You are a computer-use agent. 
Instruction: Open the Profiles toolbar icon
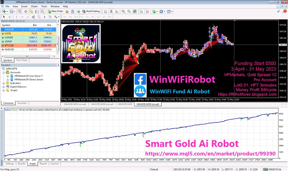(x=11, y=11)
